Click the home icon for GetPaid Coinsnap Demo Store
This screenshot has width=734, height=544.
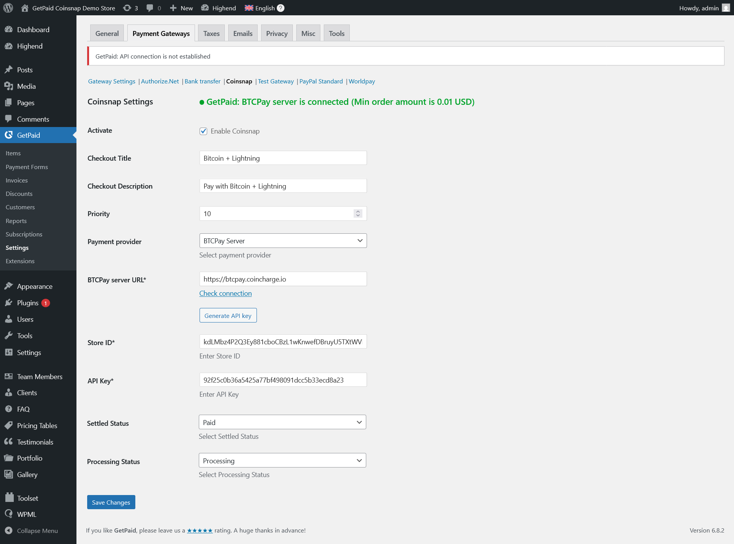click(25, 8)
